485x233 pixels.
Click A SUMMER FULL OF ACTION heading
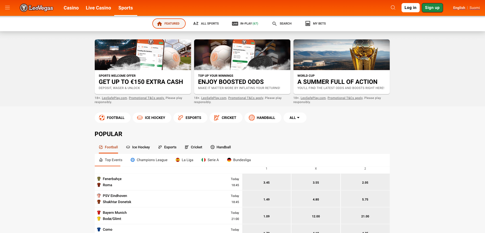[337, 82]
